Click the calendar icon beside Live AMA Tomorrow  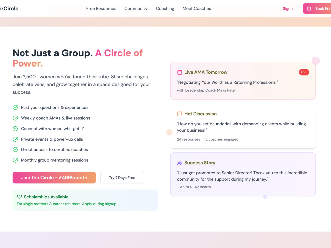[x=180, y=72]
